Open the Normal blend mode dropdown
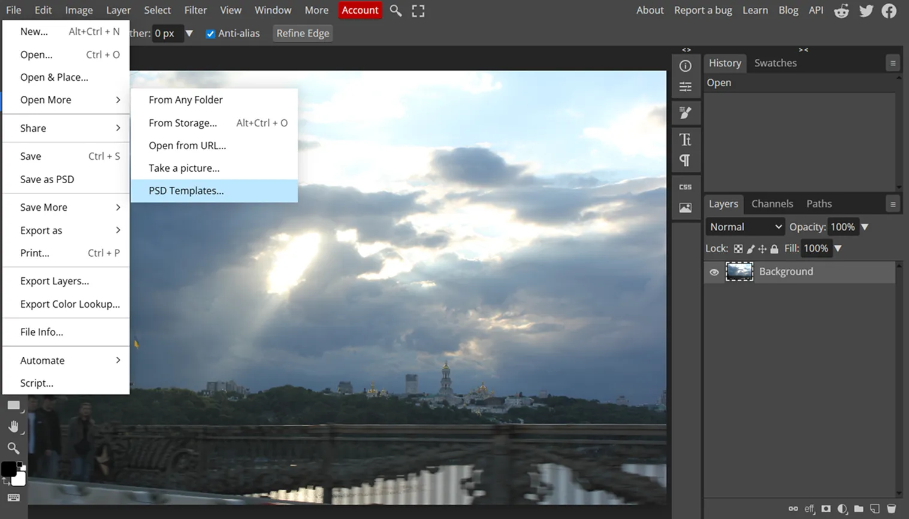The height and width of the screenshot is (519, 909). tap(745, 227)
